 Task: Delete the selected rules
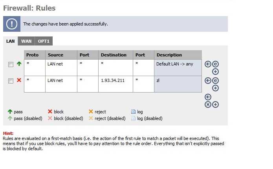pos(208,104)
